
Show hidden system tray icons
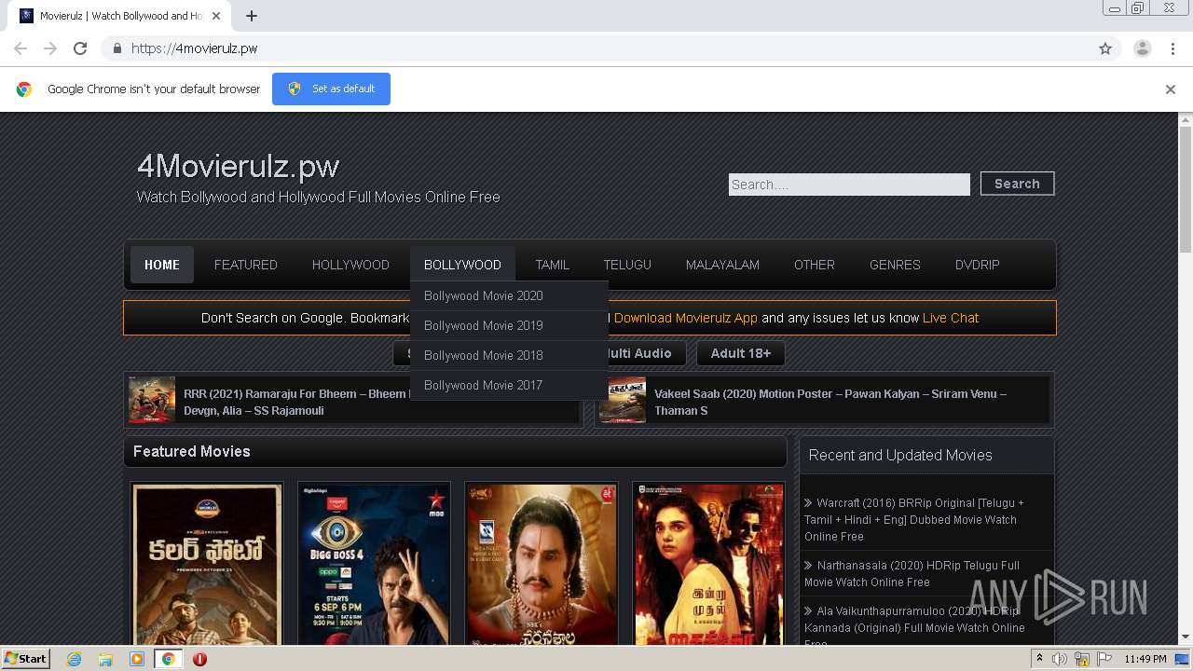pos(1040,659)
